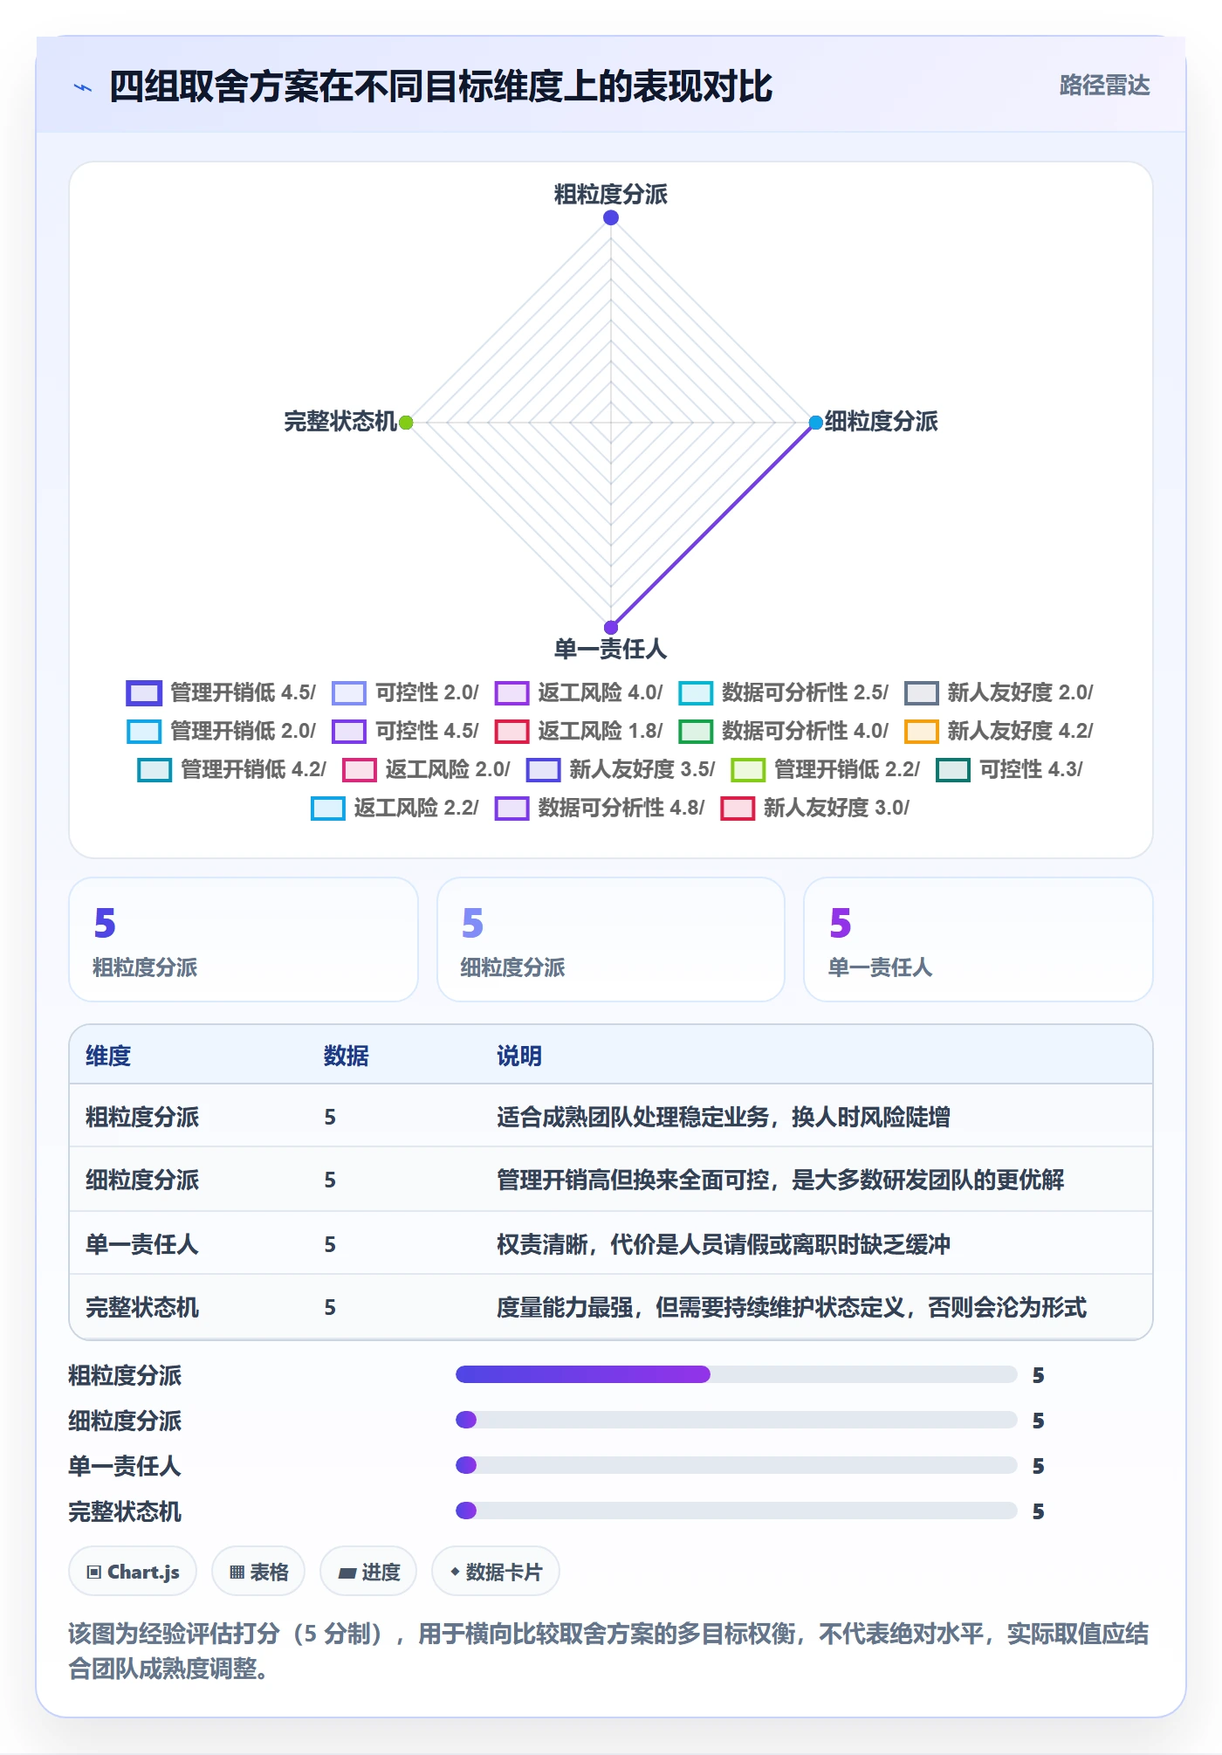Click the lightning bolt icon beside the title

(83, 87)
